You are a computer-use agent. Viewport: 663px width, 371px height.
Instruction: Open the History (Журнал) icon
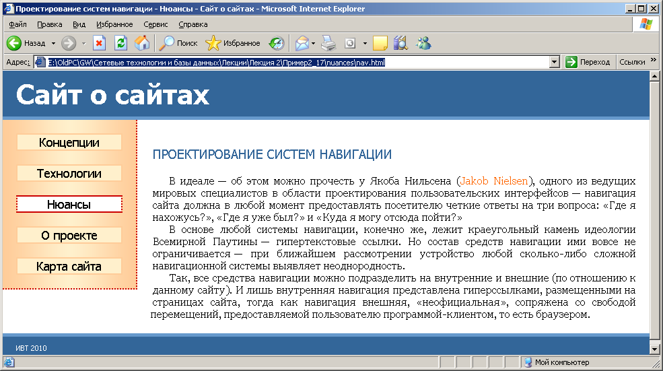pyautogui.click(x=277, y=43)
